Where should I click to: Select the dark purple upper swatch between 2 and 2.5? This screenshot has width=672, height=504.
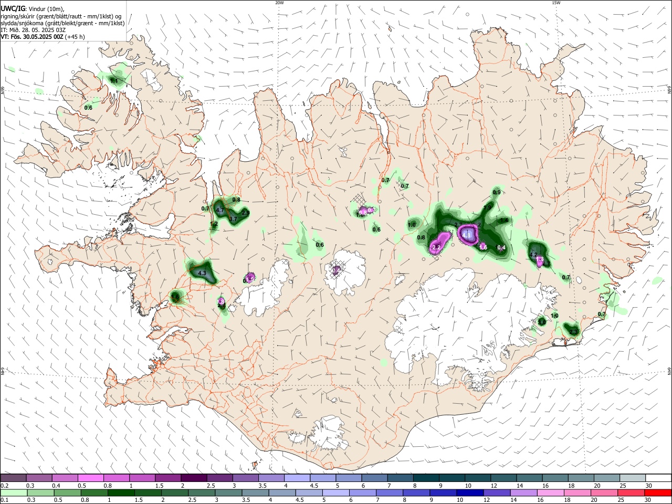194,478
